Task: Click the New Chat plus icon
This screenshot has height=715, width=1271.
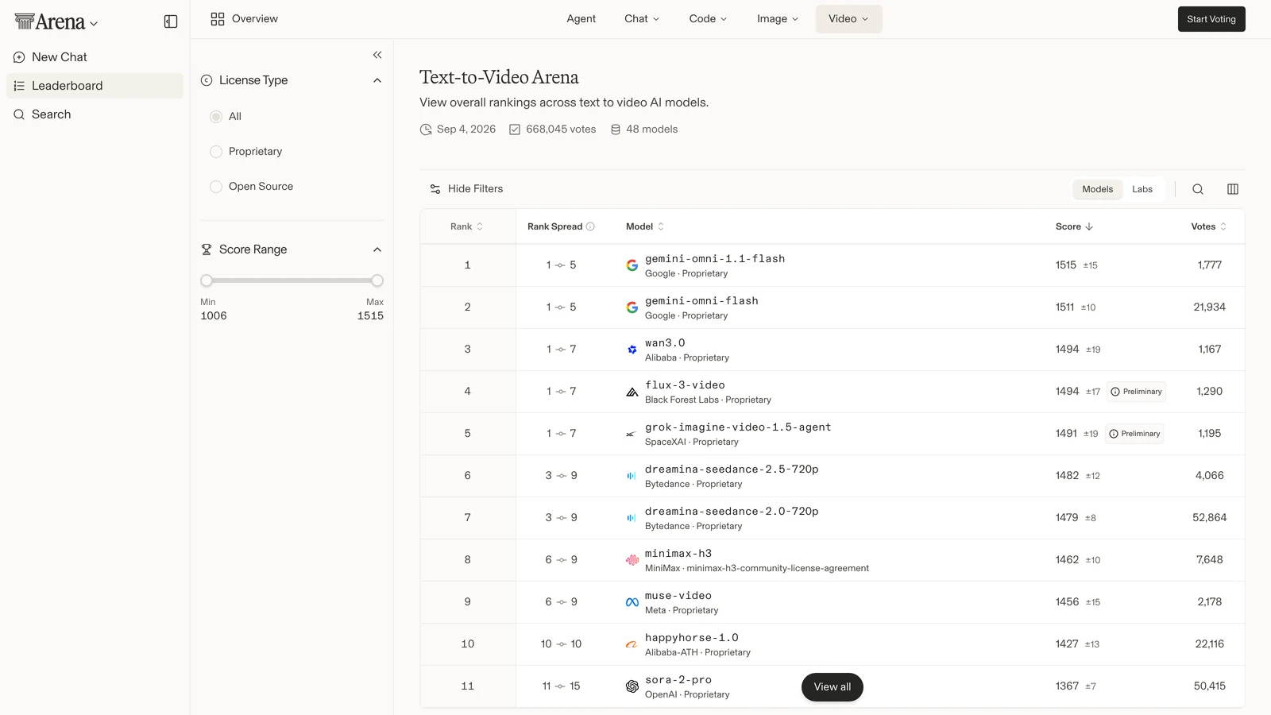Action: 19,57
